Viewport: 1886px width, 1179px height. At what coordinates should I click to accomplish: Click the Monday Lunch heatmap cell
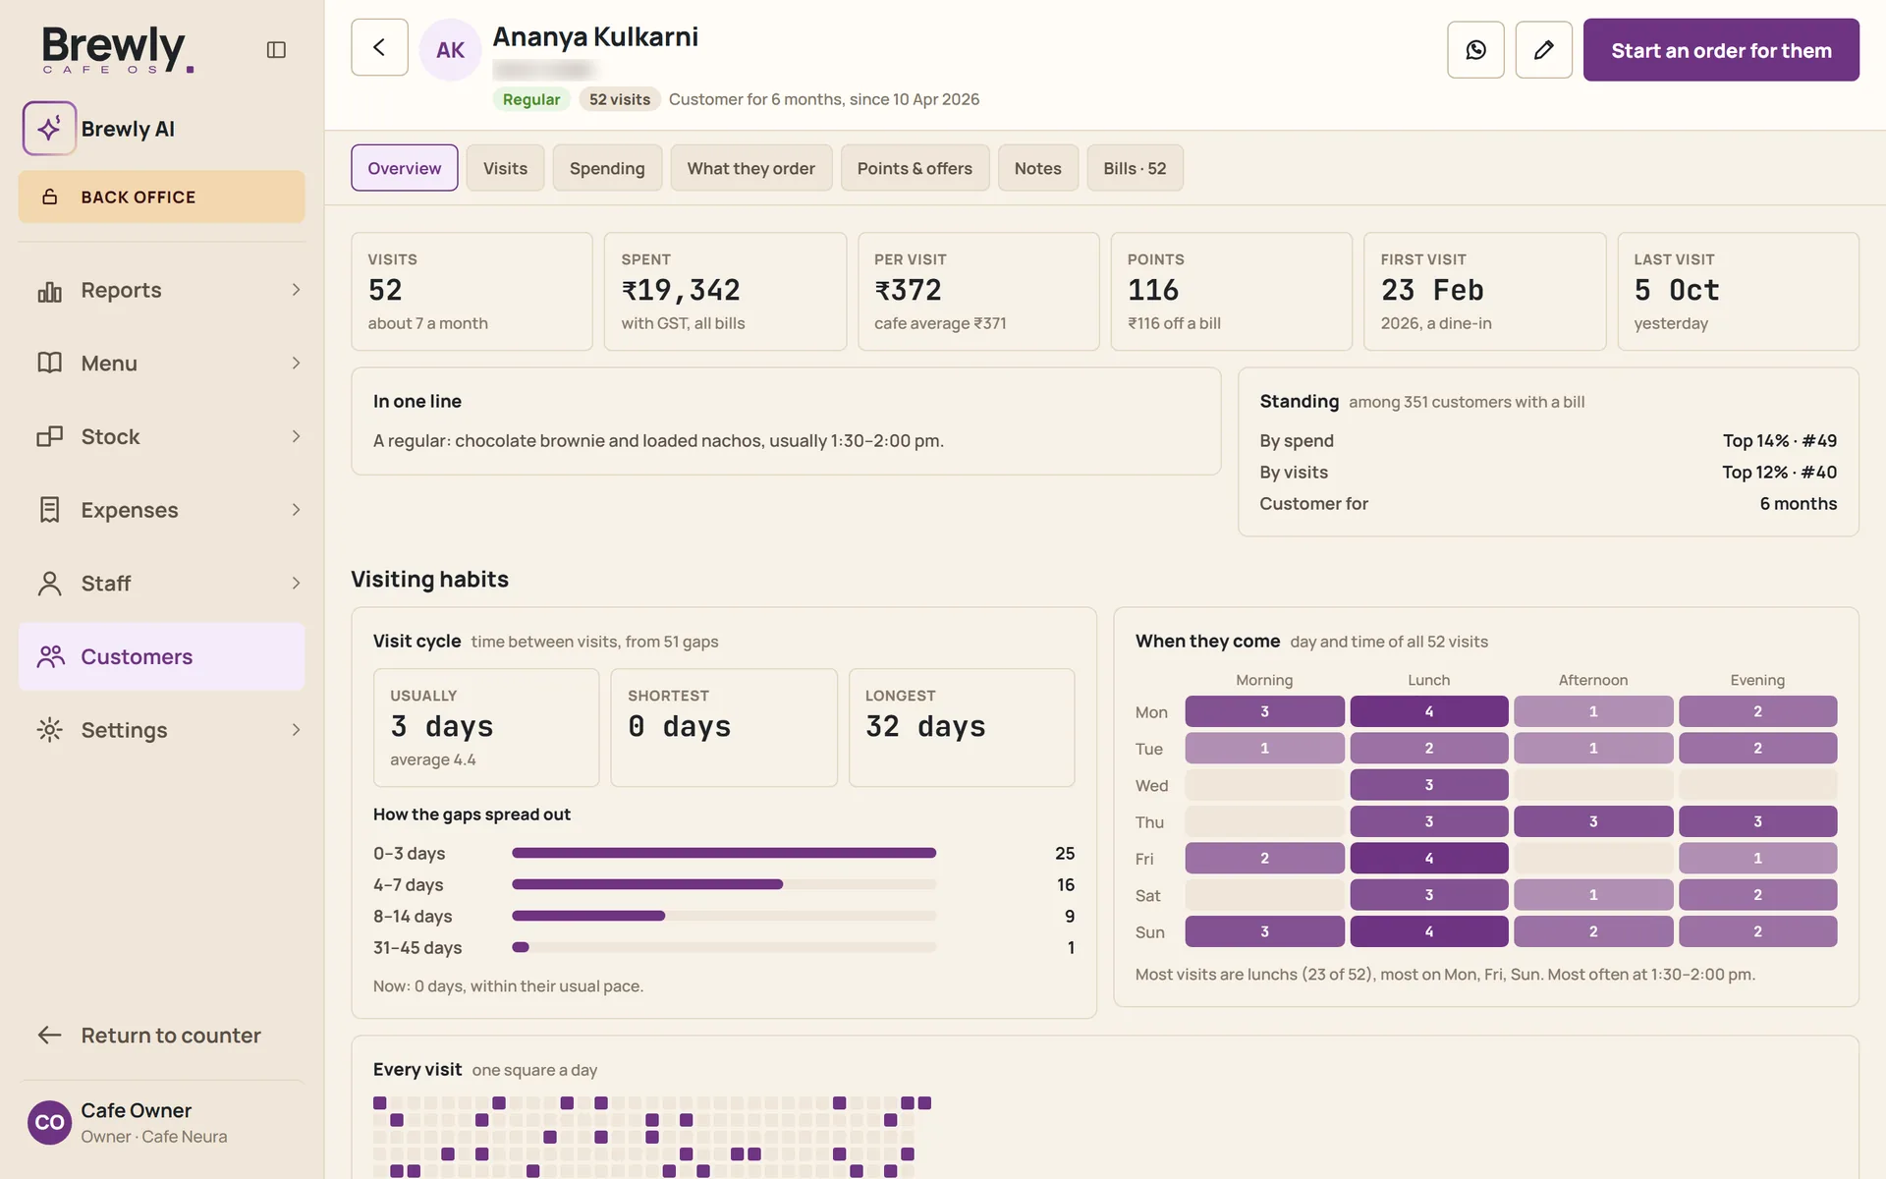click(x=1429, y=711)
